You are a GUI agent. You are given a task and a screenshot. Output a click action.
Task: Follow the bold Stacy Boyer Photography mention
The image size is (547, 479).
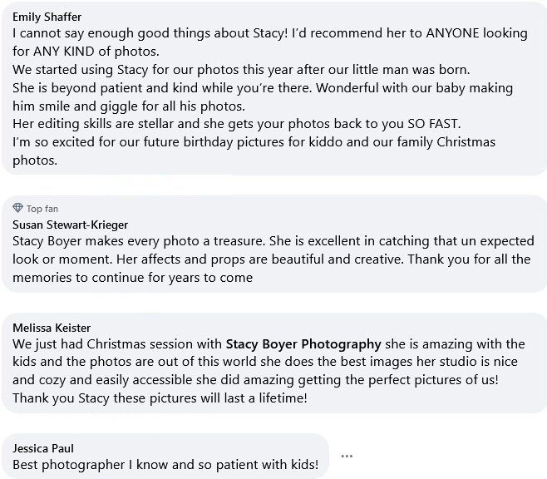(303, 344)
